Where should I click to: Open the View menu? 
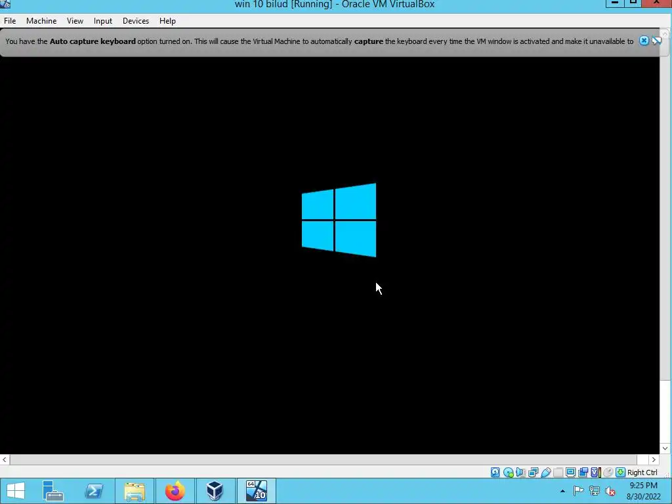(75, 20)
